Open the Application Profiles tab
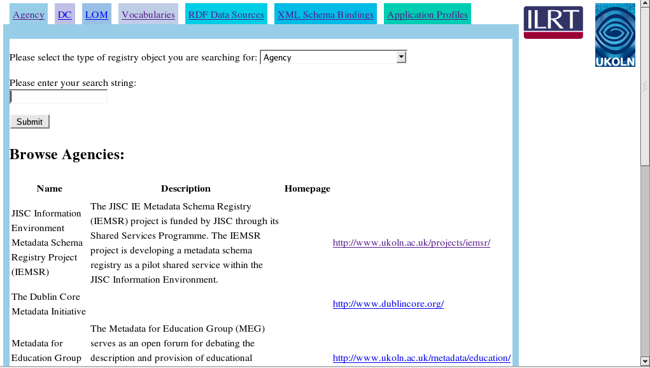 (427, 15)
